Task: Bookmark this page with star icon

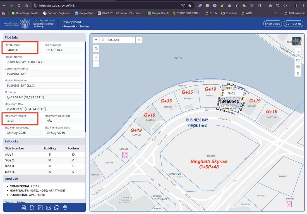Action: pyautogui.click(x=190, y=6)
